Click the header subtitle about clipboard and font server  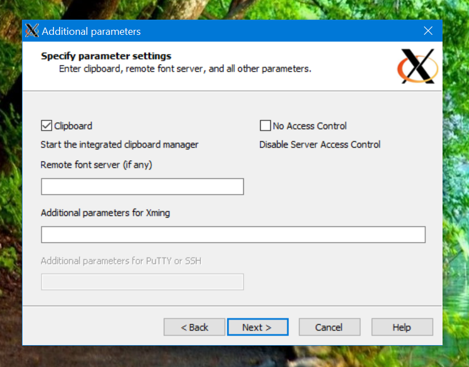(x=185, y=69)
